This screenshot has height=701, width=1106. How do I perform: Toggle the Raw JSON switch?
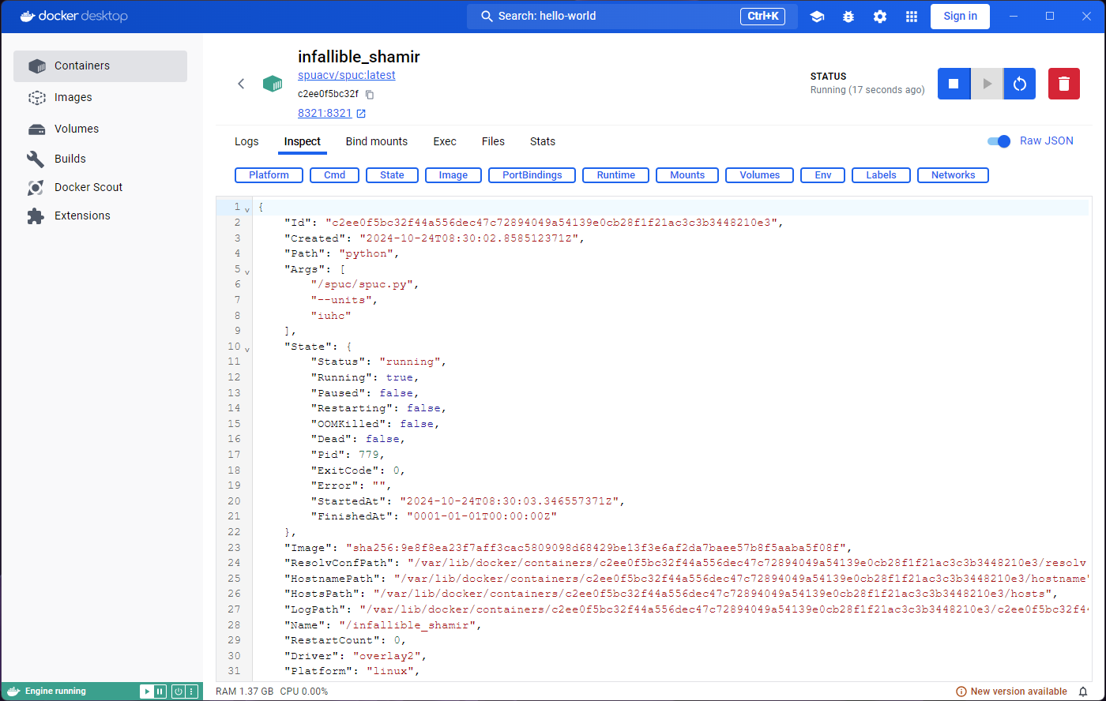[999, 141]
